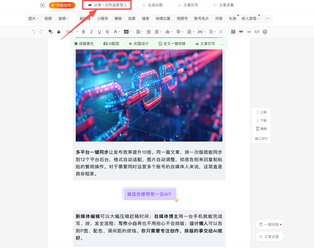The width and height of the screenshot is (314, 248).
Task: Expand the 图片 insert dropdown
Action: 33,18
